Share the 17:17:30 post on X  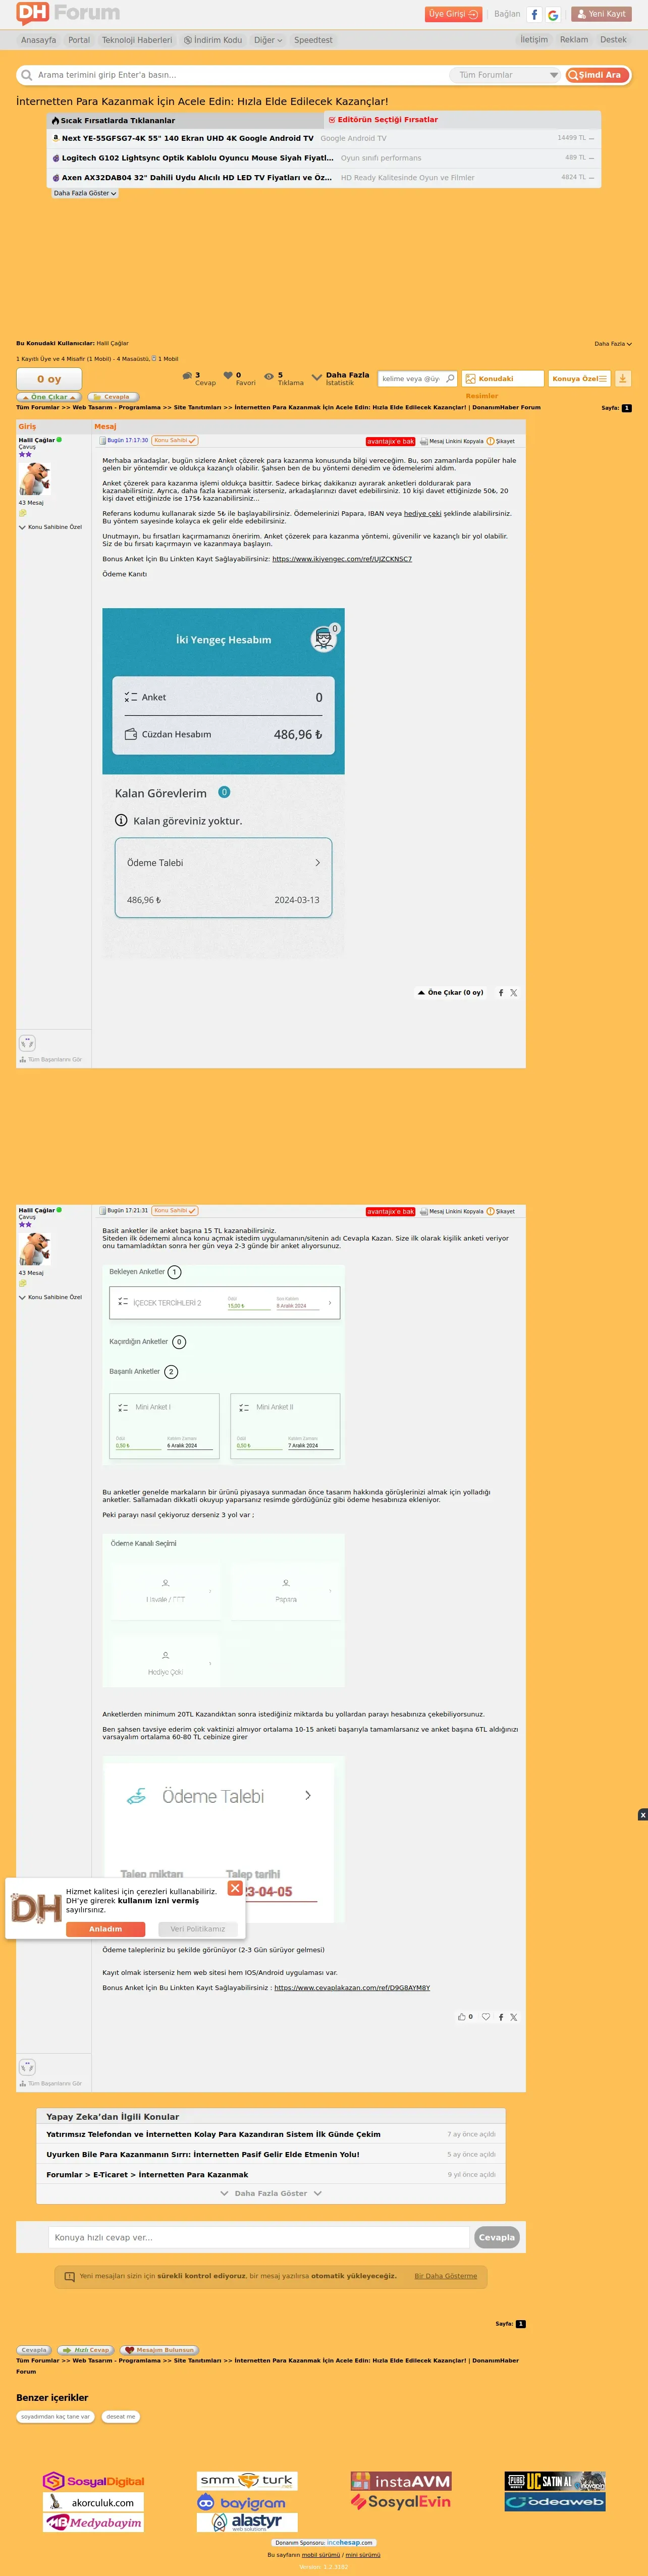(514, 993)
